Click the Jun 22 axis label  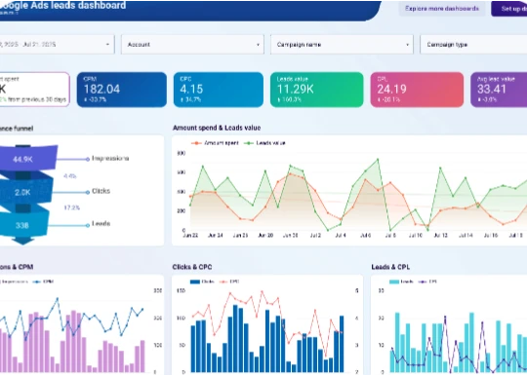coord(190,236)
